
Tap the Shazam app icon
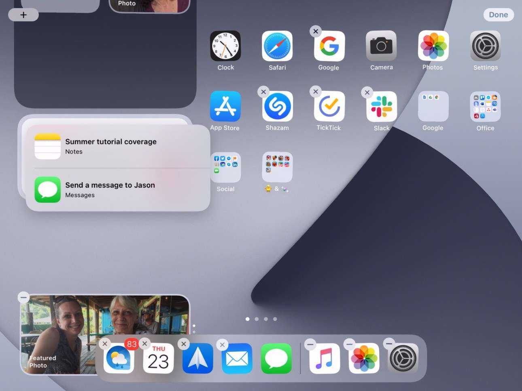[277, 107]
